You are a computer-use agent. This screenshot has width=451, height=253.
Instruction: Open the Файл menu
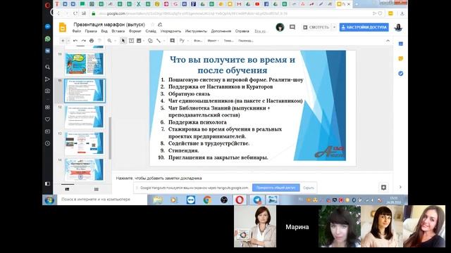tap(76, 31)
